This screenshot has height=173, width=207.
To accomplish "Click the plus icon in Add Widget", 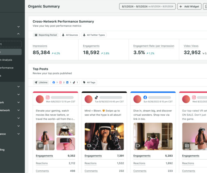I will pyautogui.click(x=181, y=7).
